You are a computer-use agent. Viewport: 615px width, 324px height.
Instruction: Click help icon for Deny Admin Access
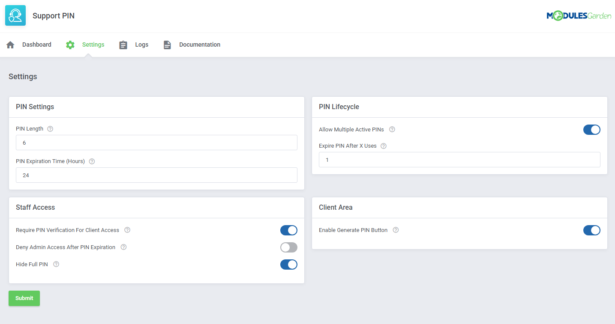click(123, 247)
